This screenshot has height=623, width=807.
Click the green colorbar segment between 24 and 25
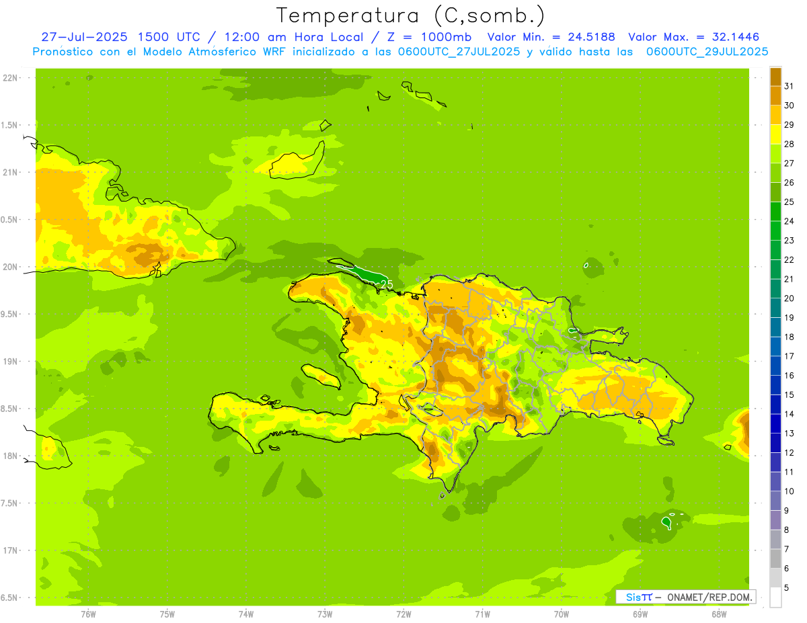coord(775,211)
